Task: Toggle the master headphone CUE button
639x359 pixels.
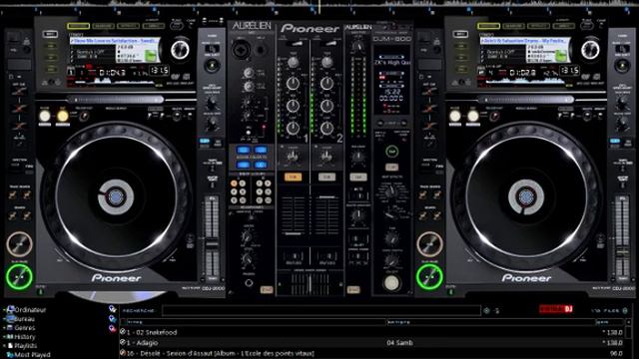Action: [357, 178]
